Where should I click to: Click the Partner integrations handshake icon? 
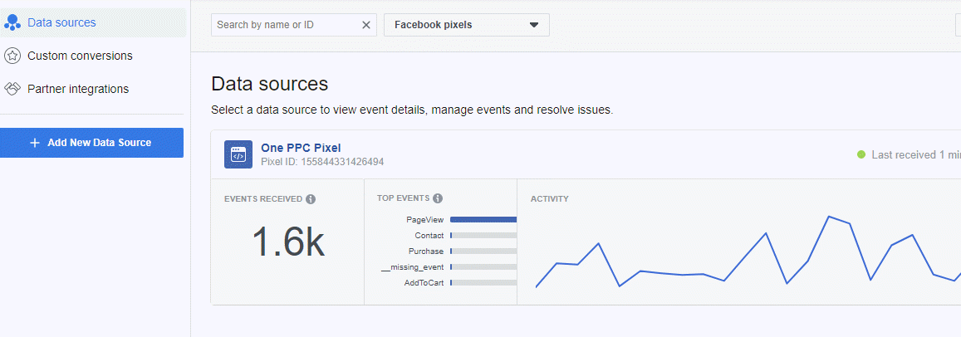12,89
